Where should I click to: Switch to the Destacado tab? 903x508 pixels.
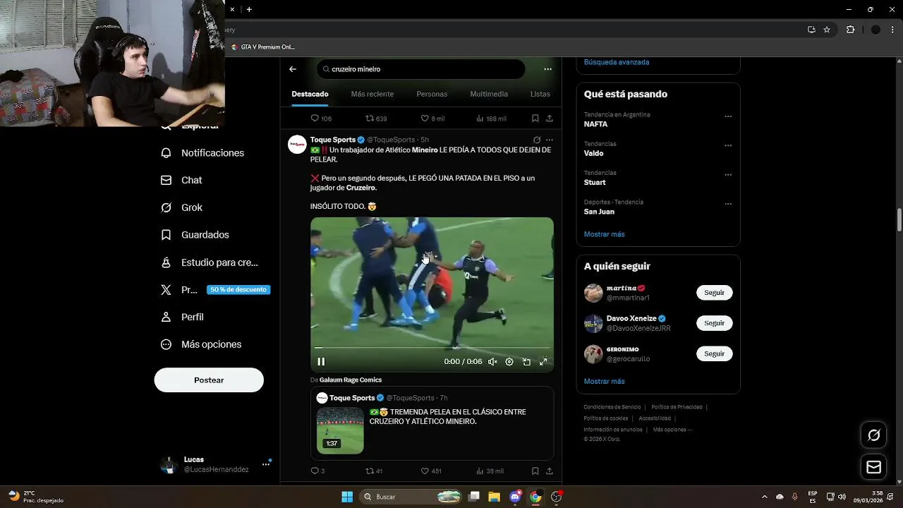pyautogui.click(x=310, y=94)
